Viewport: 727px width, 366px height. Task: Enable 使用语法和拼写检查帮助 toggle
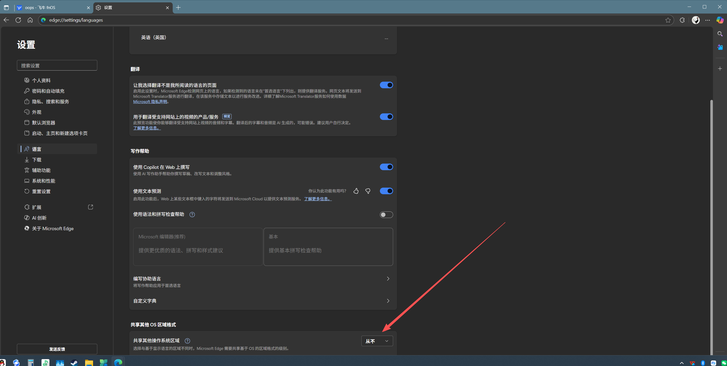(386, 215)
